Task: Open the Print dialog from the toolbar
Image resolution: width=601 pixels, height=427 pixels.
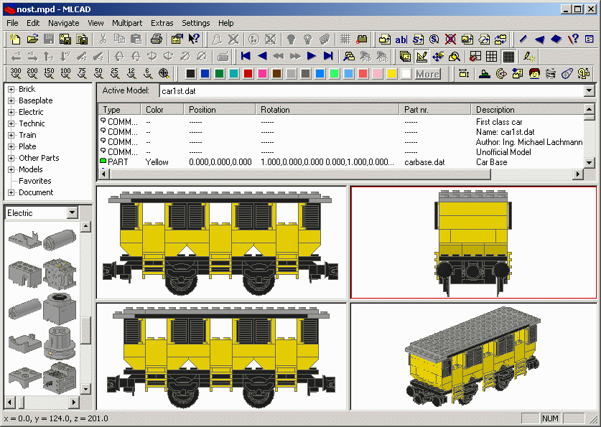Action: coord(156,40)
